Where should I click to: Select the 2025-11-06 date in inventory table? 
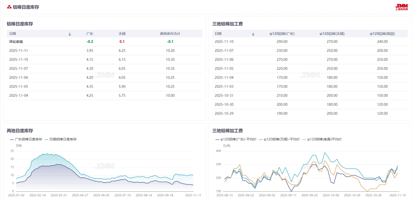coord(19,78)
